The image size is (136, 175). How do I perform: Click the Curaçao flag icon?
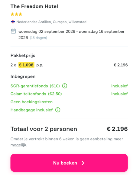(13, 22)
